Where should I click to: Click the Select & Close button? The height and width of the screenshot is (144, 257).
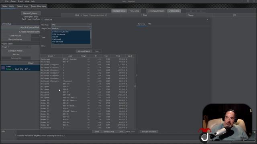pyautogui.click(x=109, y=132)
